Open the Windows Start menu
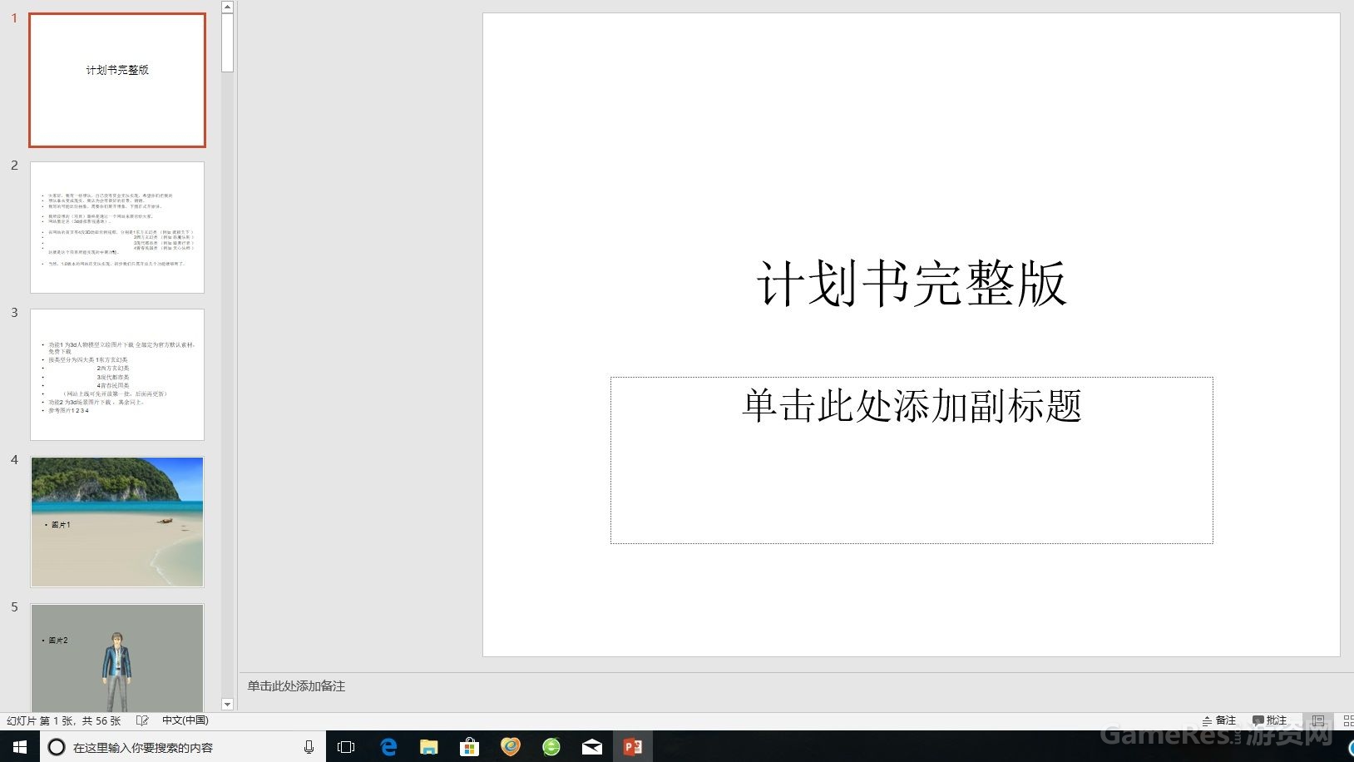 (20, 747)
